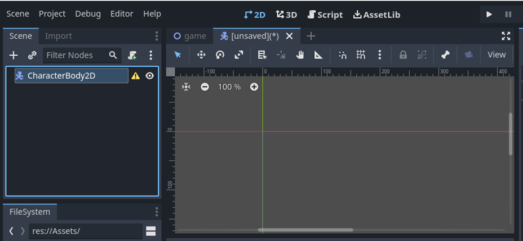The width and height of the screenshot is (523, 241).
Task: Add a new child node
Action: (x=14, y=55)
